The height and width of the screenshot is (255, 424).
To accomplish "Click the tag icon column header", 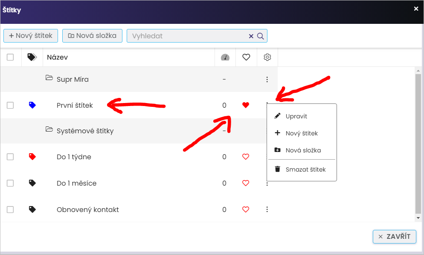I will [x=32, y=57].
